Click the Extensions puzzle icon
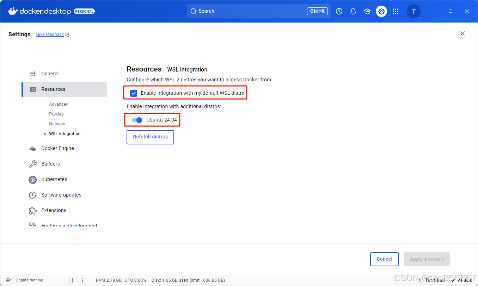This screenshot has height=286, width=478. [x=33, y=210]
